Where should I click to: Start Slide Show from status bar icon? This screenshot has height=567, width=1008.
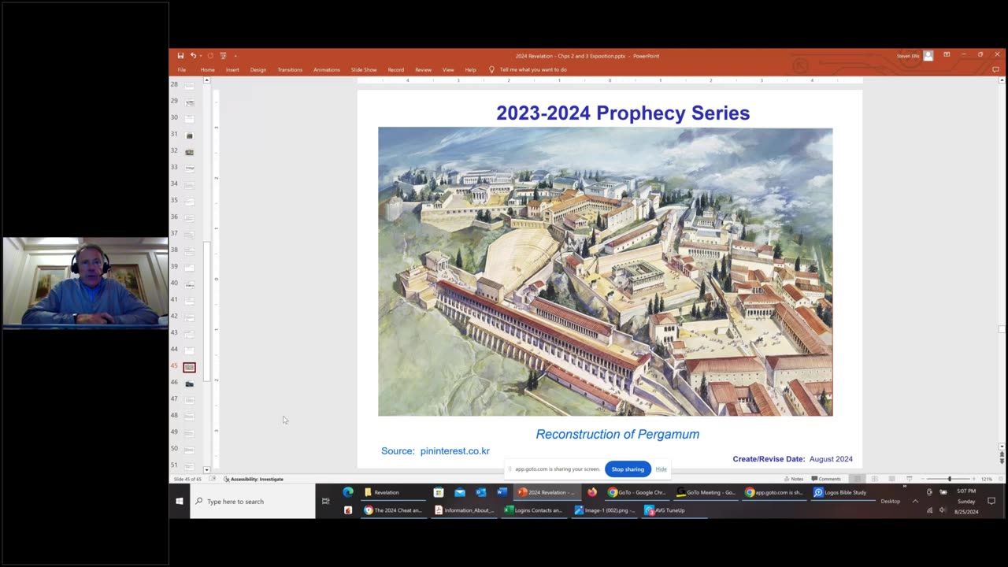coord(909,479)
